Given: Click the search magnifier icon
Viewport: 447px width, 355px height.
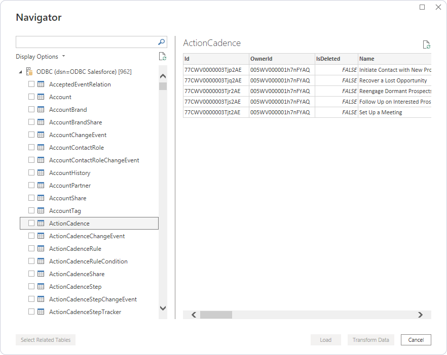Looking at the screenshot, I should click(x=162, y=42).
